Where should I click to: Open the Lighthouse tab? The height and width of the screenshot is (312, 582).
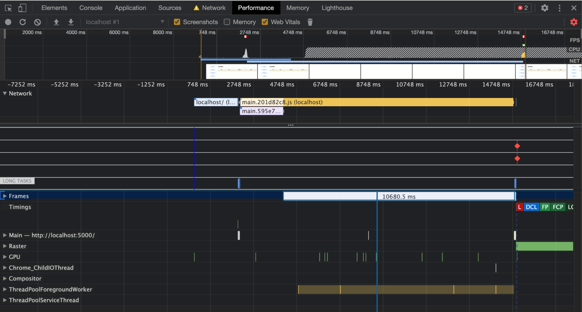[337, 8]
